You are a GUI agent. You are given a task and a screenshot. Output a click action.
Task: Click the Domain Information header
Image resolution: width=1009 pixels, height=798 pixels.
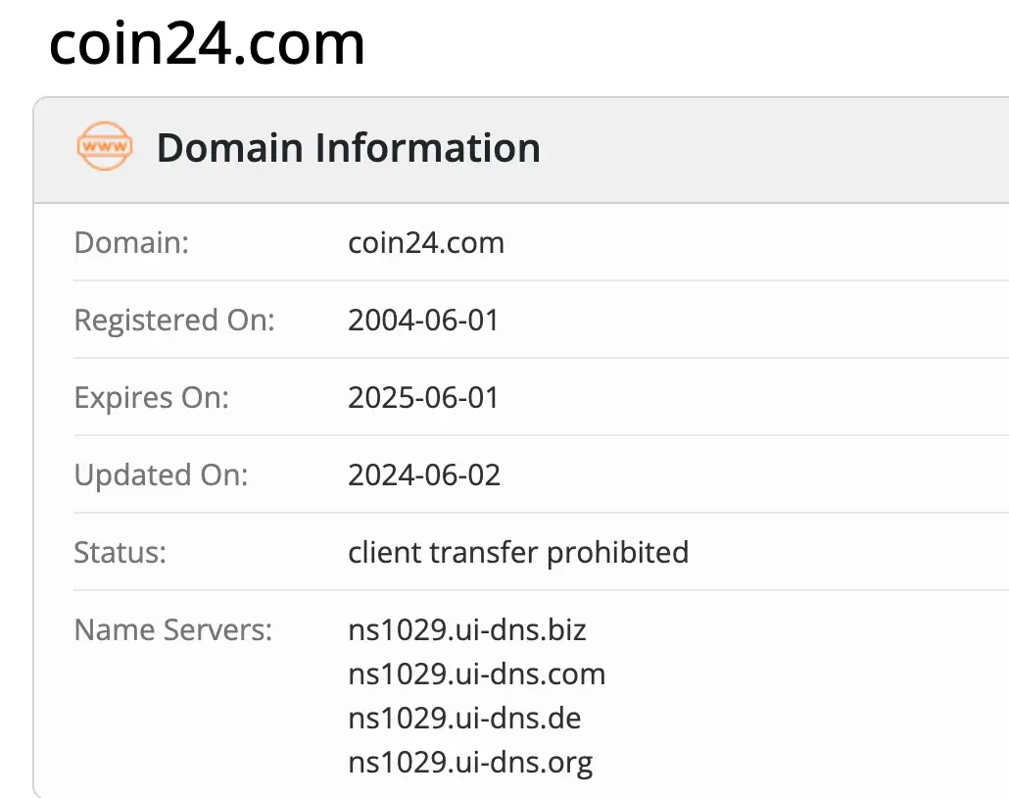(348, 147)
